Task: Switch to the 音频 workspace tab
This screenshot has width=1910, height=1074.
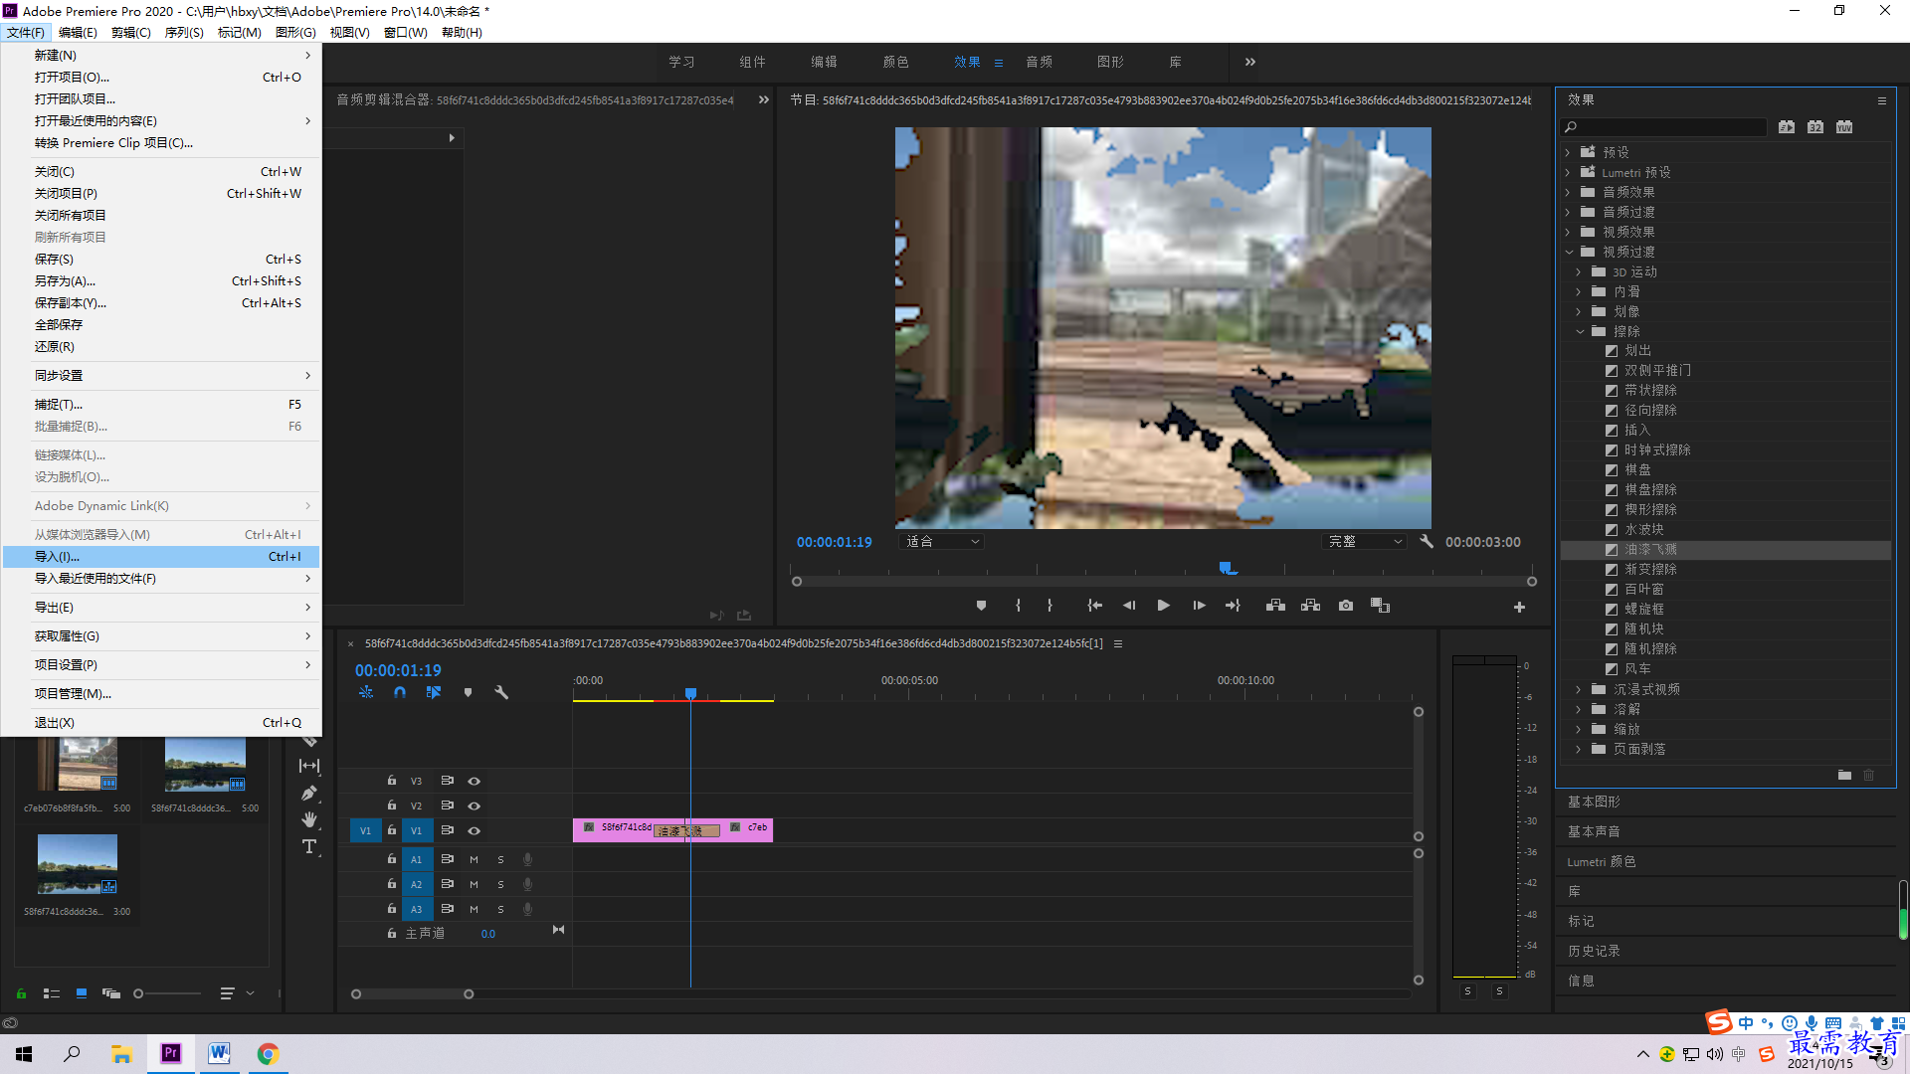Action: (1039, 62)
